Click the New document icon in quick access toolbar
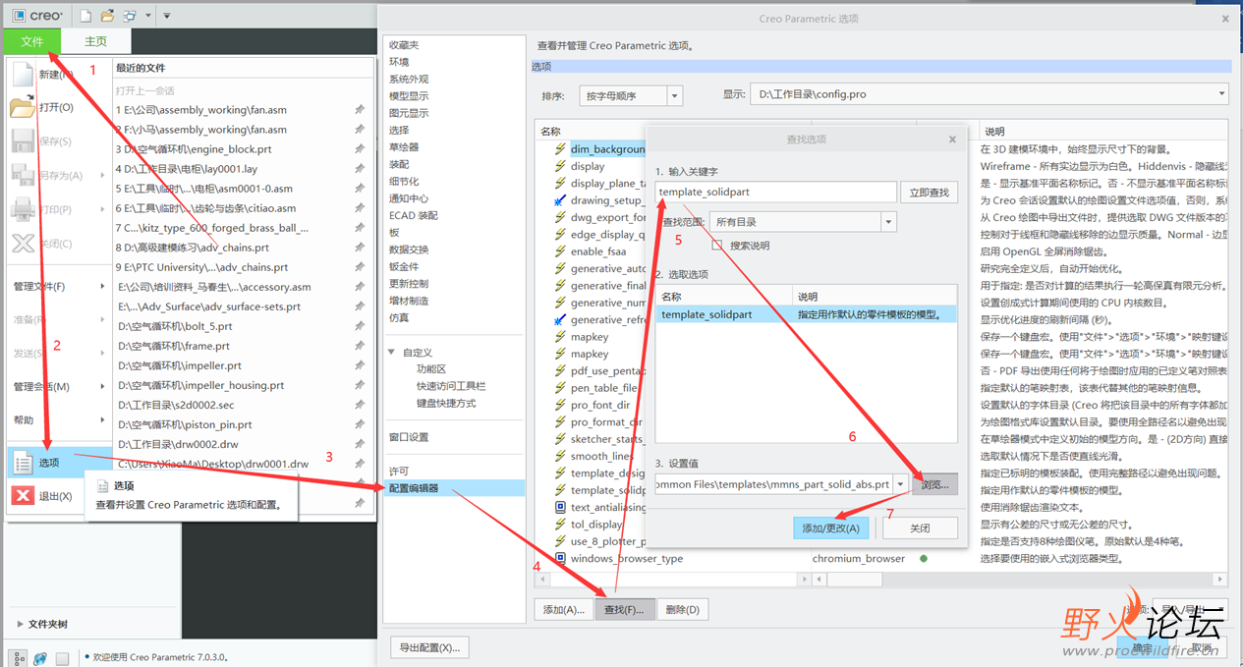The image size is (1243, 667). tap(85, 15)
